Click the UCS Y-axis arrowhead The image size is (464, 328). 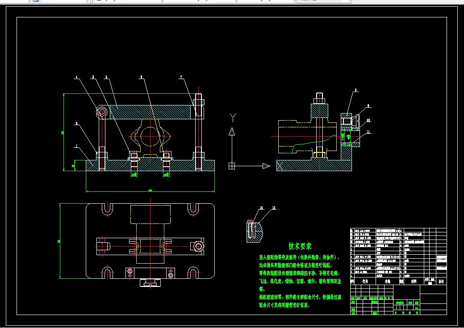pyautogui.click(x=232, y=131)
